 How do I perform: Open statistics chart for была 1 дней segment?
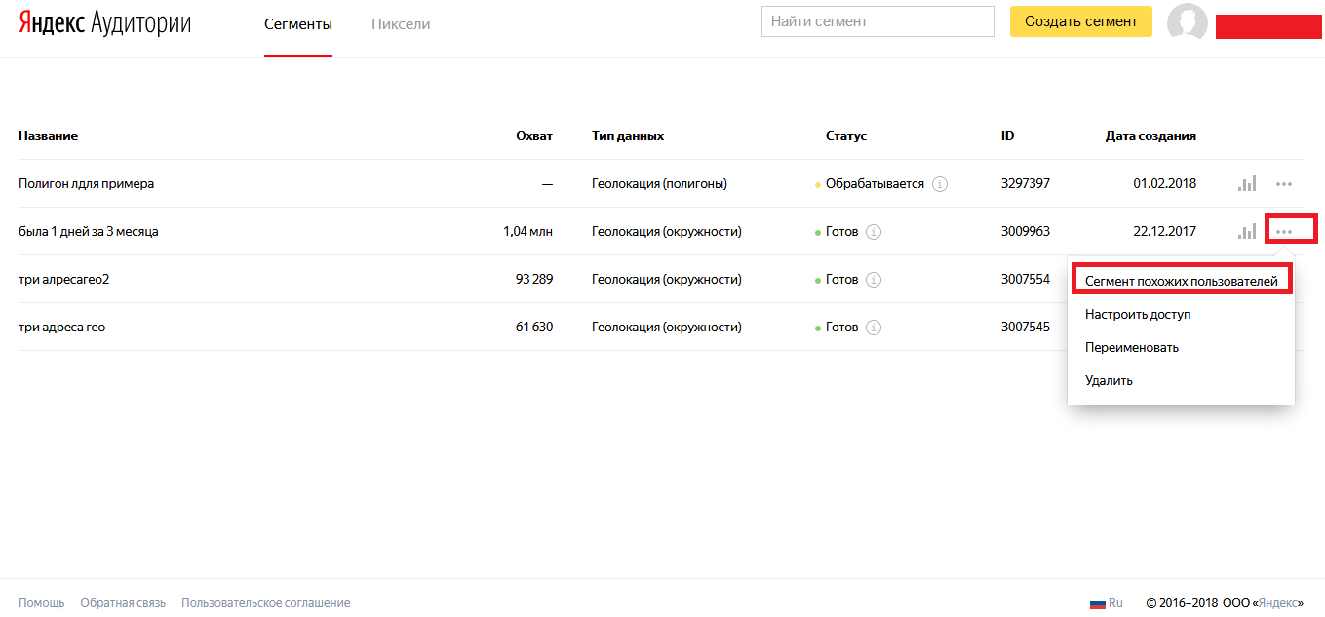1247,231
